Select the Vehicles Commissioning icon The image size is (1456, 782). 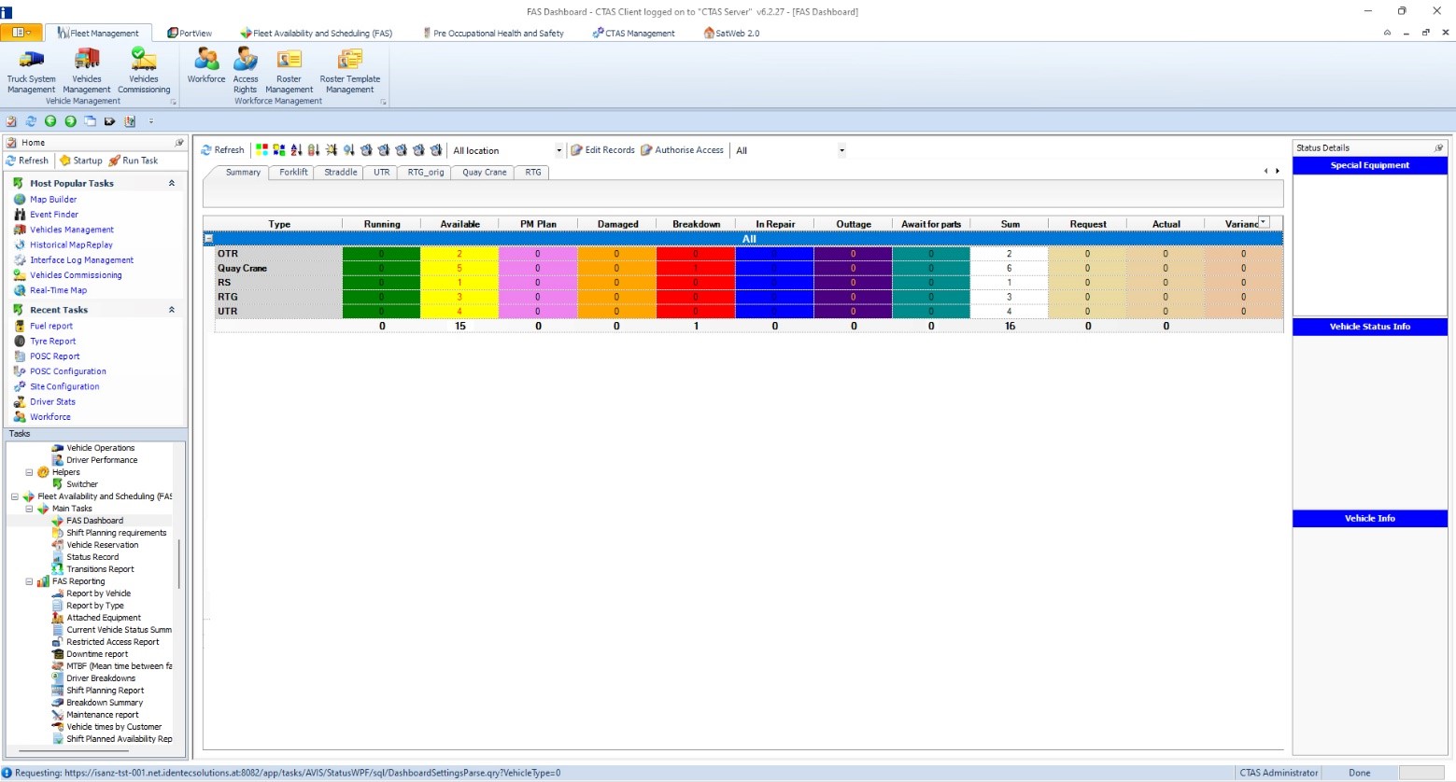tap(143, 65)
